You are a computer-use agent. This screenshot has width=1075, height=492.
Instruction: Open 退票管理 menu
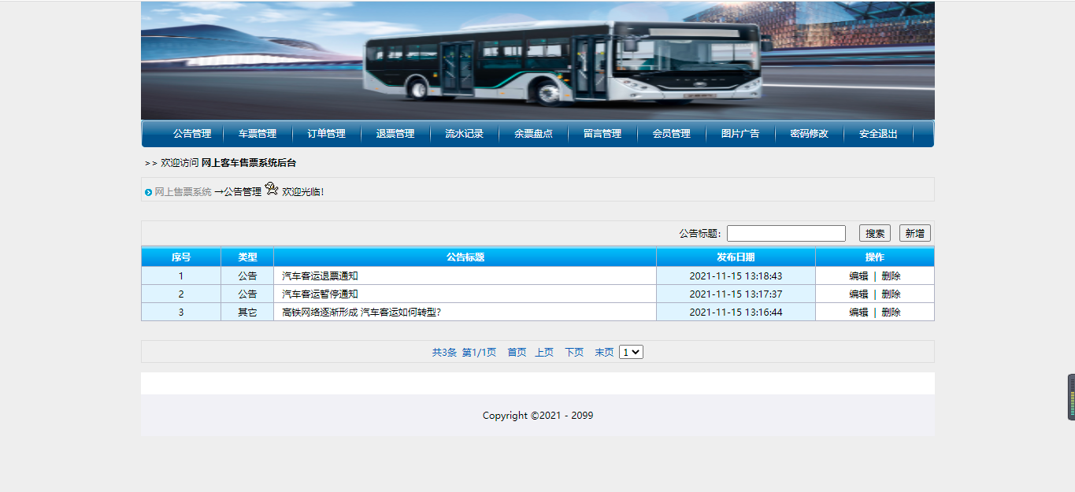click(395, 134)
